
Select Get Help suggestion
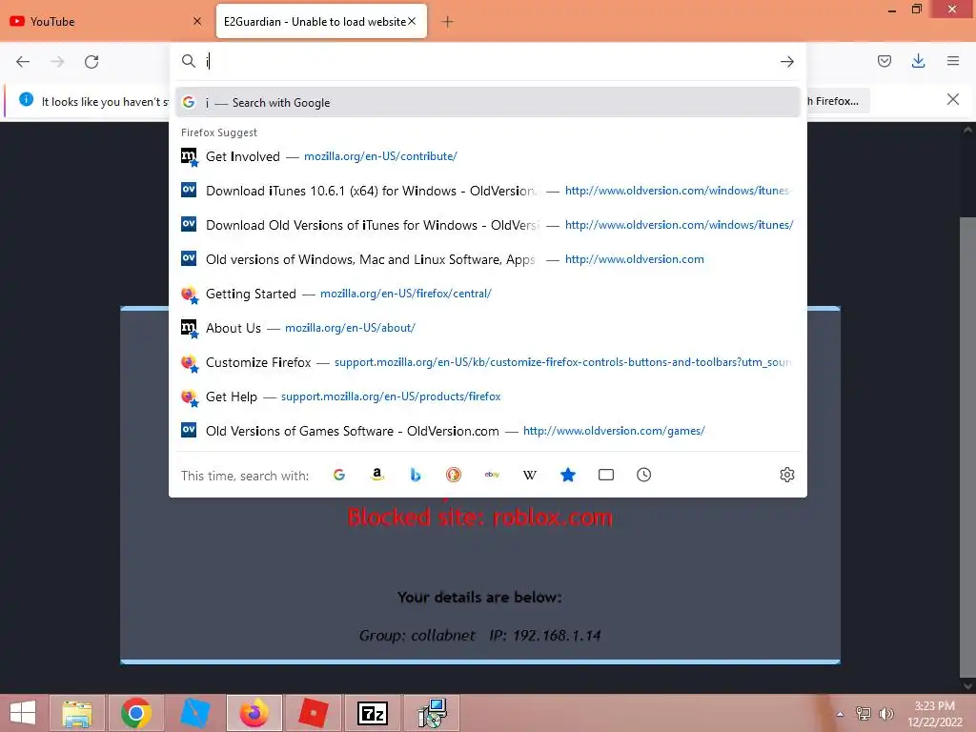[487, 396]
